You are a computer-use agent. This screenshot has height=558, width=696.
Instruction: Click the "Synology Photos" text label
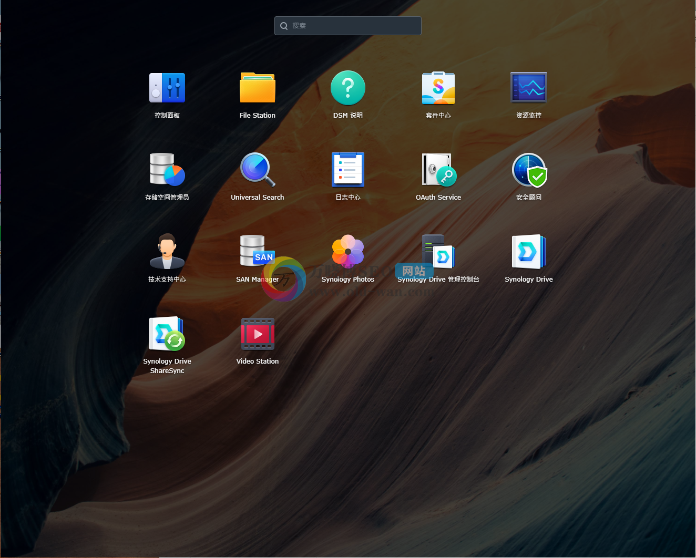point(348,279)
